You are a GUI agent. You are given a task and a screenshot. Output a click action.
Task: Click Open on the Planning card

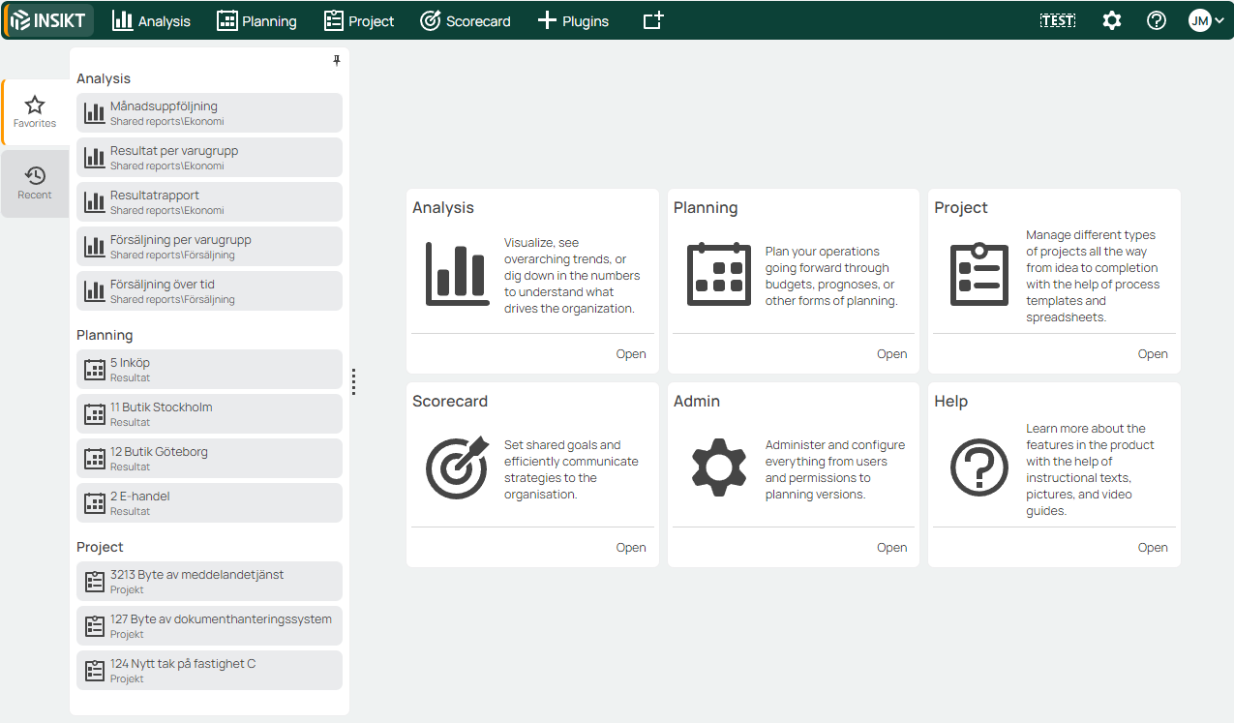tap(891, 354)
